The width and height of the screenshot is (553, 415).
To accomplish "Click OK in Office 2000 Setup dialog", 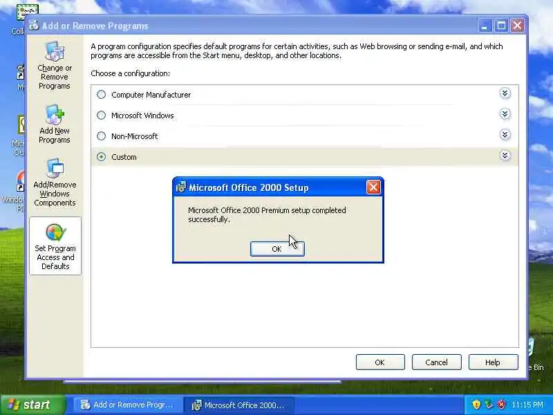I will pos(277,249).
